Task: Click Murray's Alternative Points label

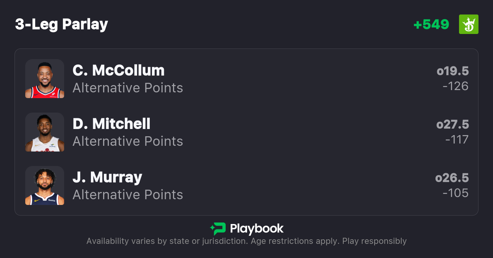Action: click(x=128, y=195)
